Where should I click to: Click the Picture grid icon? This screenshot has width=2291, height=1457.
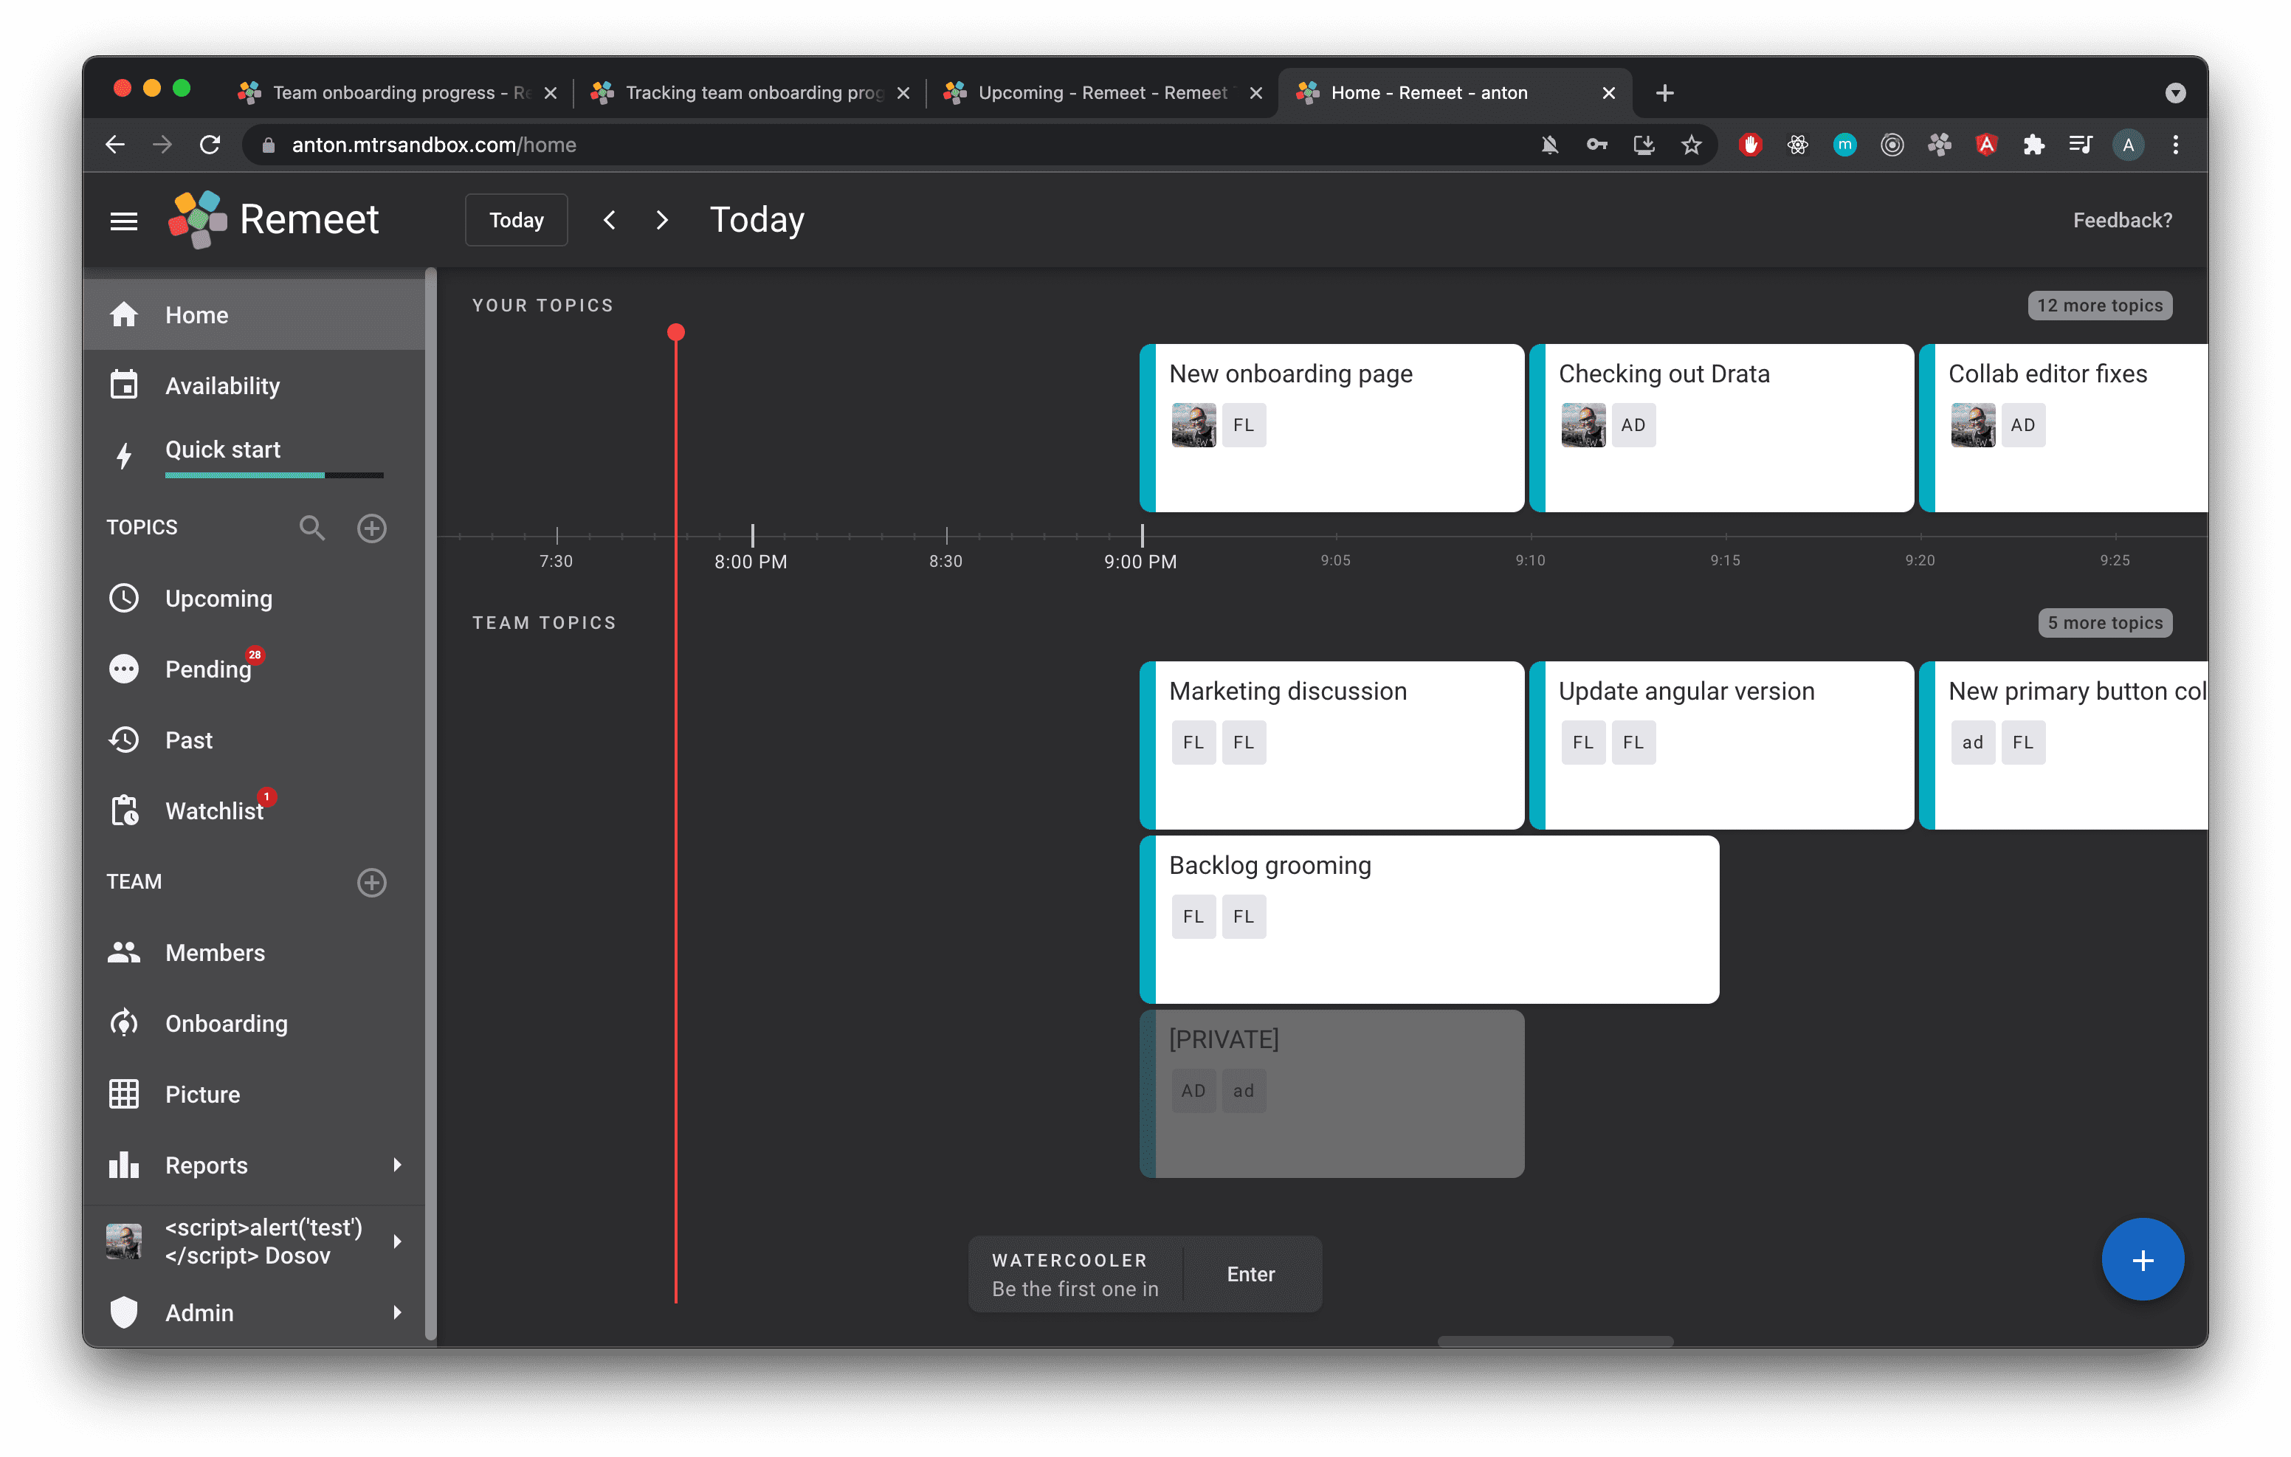pyautogui.click(x=125, y=1095)
